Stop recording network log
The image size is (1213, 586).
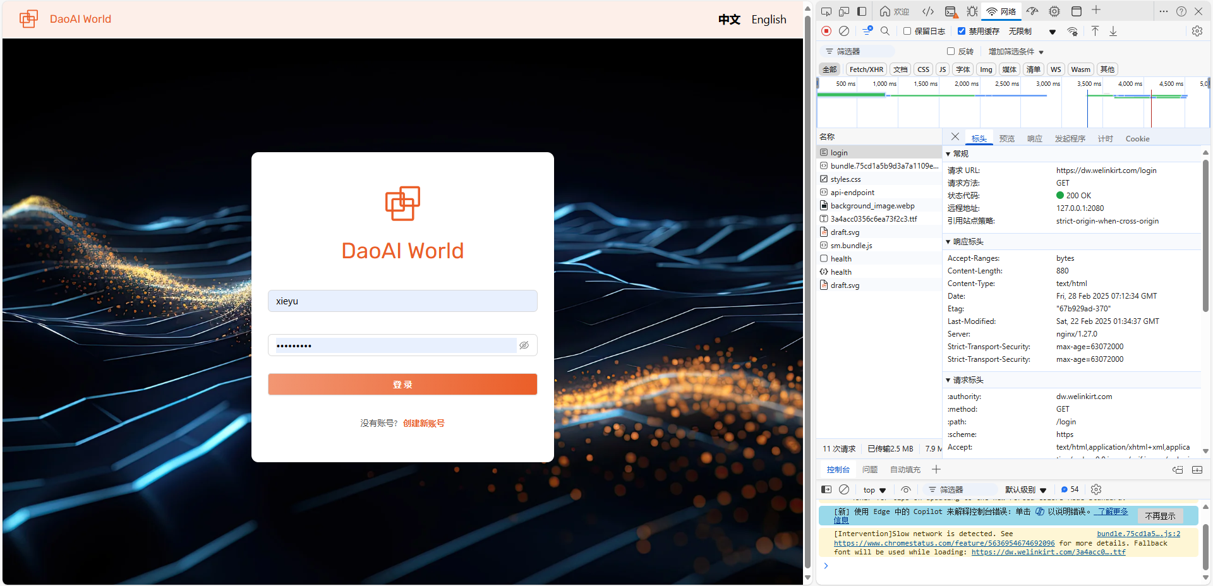[826, 31]
